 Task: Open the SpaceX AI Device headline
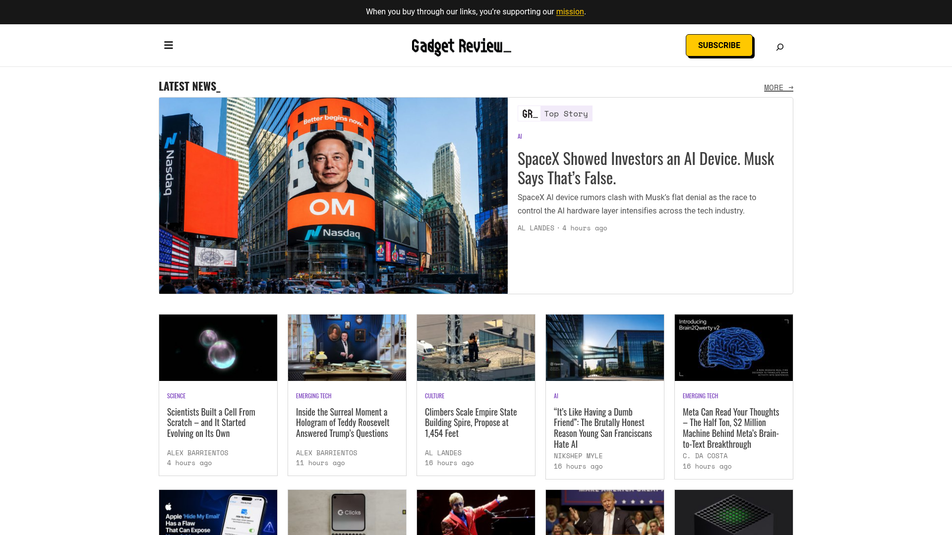click(x=646, y=168)
